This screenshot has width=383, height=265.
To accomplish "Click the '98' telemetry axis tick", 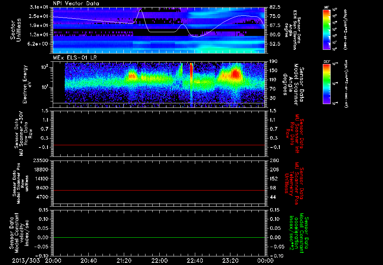I will [273, 188].
